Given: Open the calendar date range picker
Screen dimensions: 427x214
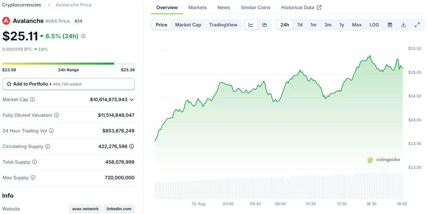Looking at the screenshot, I should (390, 25).
